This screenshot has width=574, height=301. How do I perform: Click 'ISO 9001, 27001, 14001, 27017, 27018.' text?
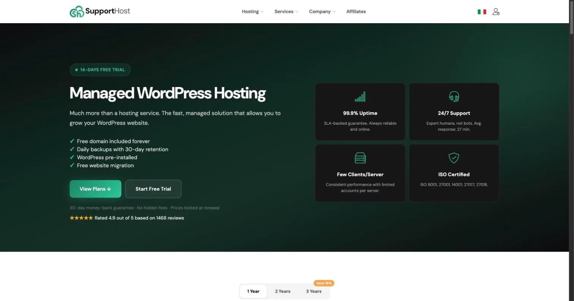[454, 185]
